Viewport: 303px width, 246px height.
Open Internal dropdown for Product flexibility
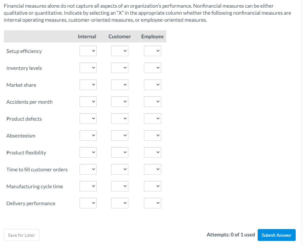coord(88,152)
